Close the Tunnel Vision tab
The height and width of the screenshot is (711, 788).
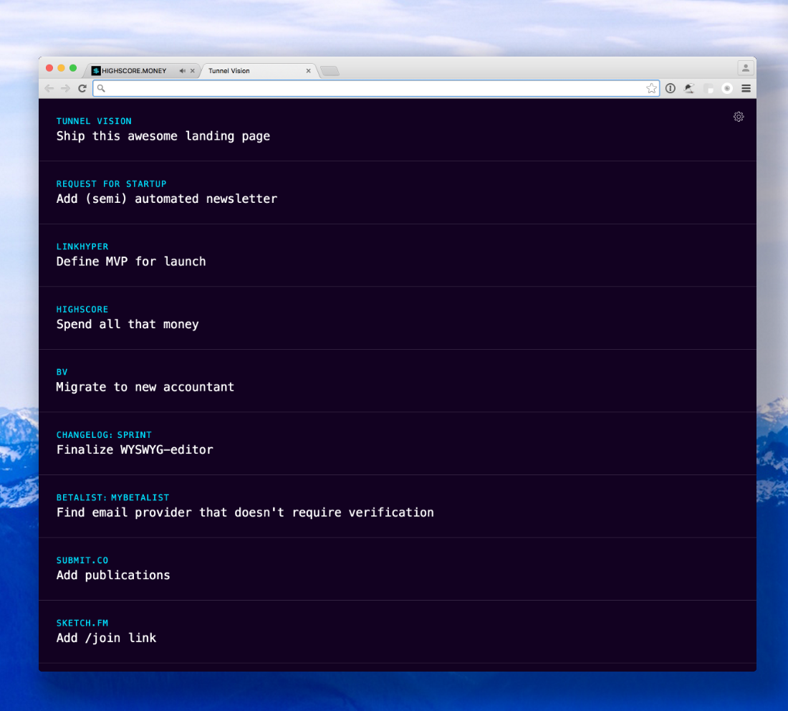(309, 71)
